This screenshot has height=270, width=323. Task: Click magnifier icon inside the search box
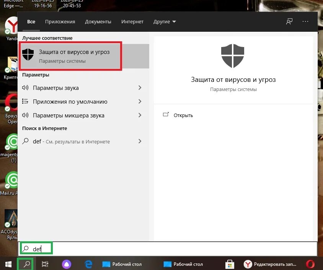(26, 249)
